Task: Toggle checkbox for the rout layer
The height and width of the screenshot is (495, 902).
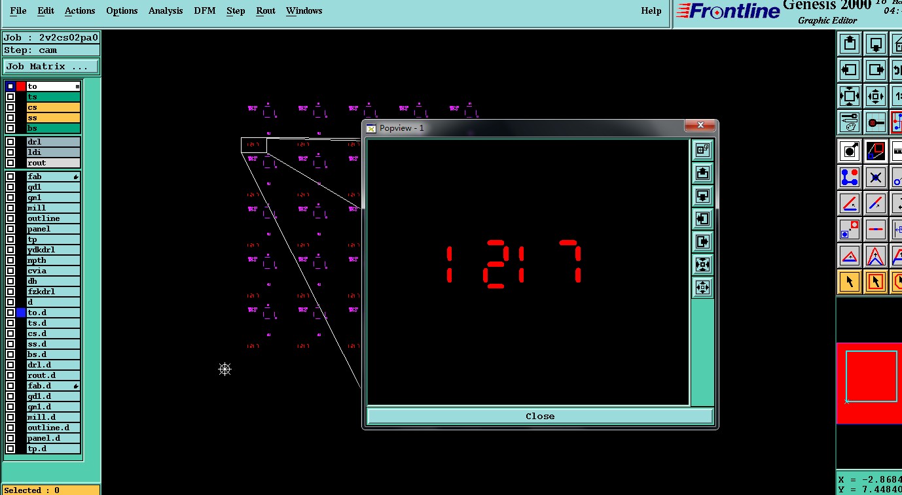Action: [10, 163]
